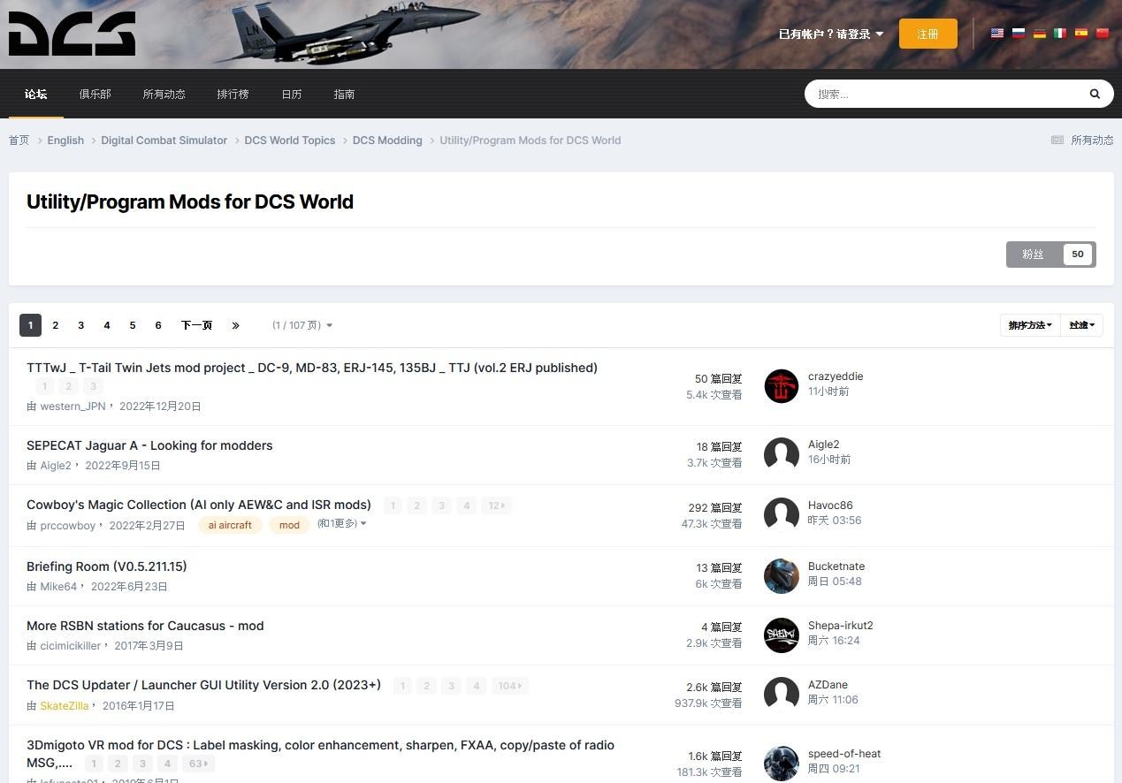Open page 3 of TTTwJ topic
Screen dimensions: 1122x783
(93, 386)
